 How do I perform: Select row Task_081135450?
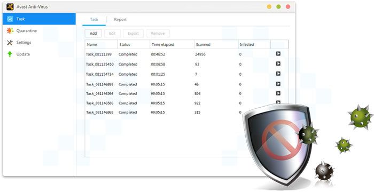coord(186,65)
